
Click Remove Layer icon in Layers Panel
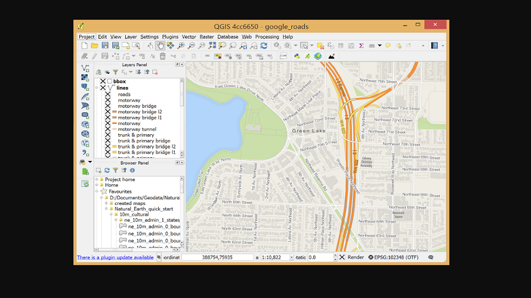tap(155, 72)
